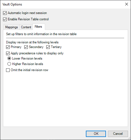Click 'Display revision at the following levels' heading
Image resolution: width=131 pixels, height=140 pixels.
tap(32, 42)
